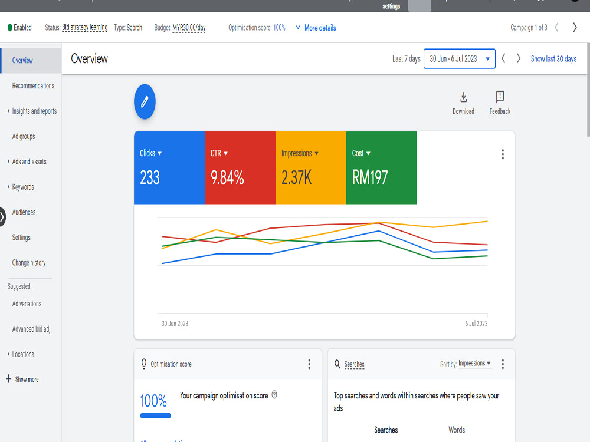Screen dimensions: 590x442
Task: Open Recommendations in the sidebar
Action: click(33, 85)
